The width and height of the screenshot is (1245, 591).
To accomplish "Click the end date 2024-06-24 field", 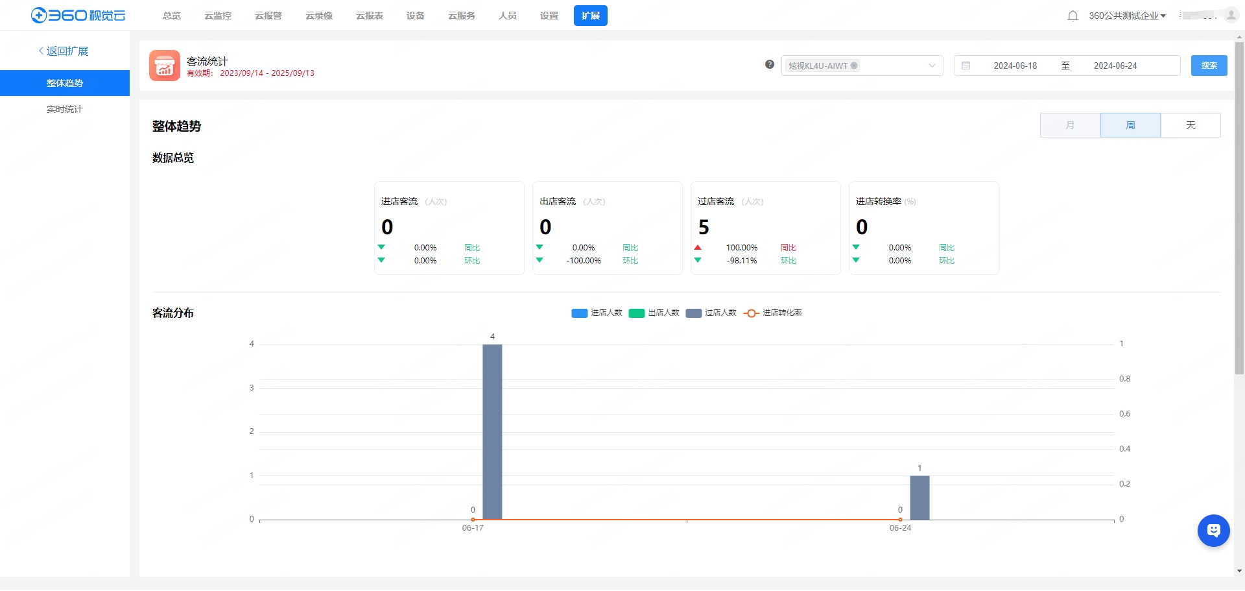I will pyautogui.click(x=1115, y=66).
